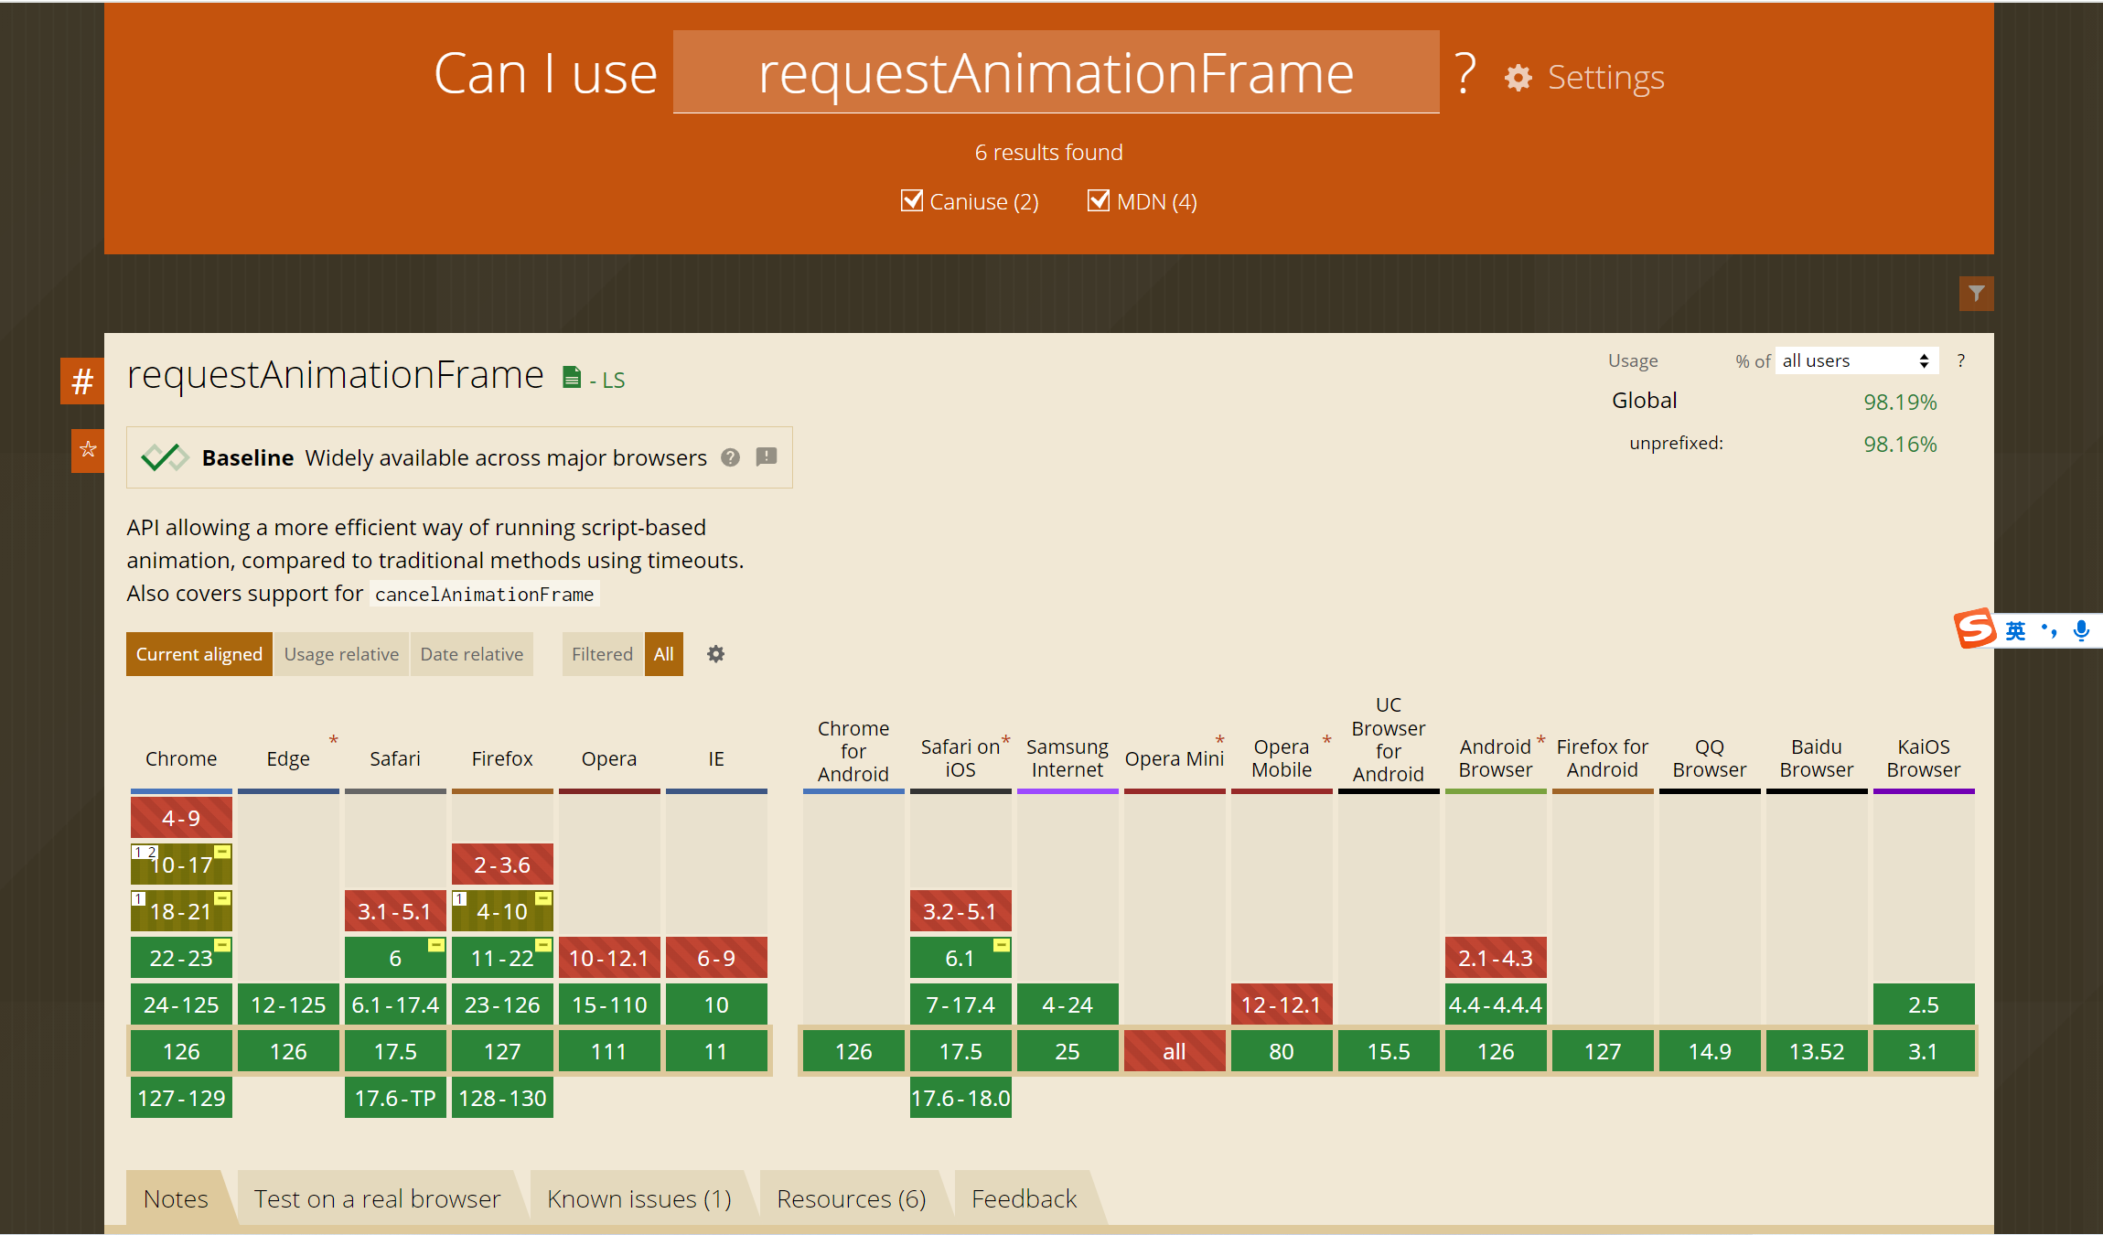Toggle the Caniuse (2) checkbox
This screenshot has width=2103, height=1235.
911,200
